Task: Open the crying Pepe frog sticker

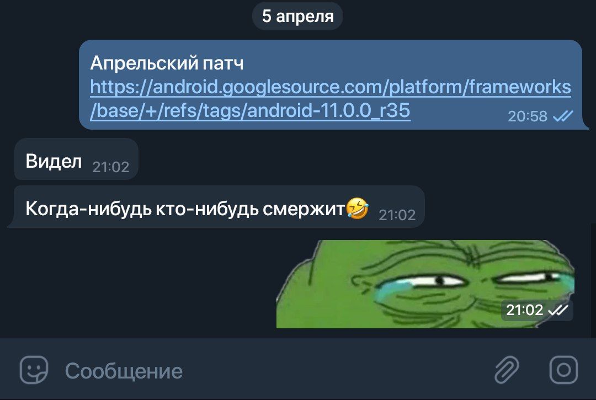Action: [x=425, y=284]
